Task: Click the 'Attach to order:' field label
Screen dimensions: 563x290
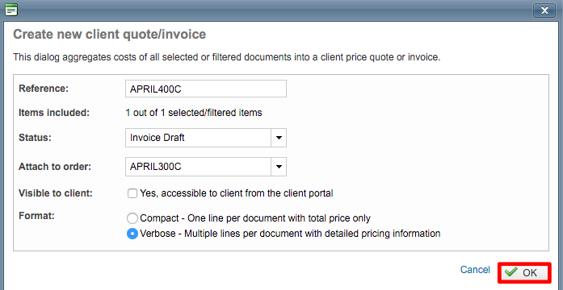Action: (55, 167)
